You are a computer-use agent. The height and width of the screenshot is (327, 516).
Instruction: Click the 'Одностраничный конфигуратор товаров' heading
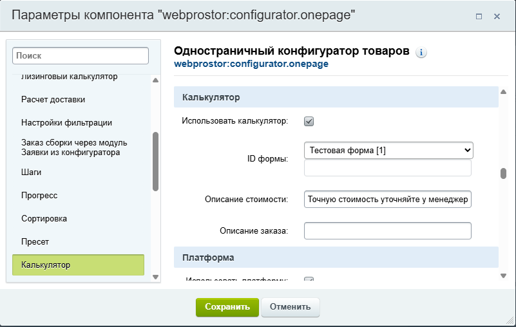pyautogui.click(x=292, y=51)
